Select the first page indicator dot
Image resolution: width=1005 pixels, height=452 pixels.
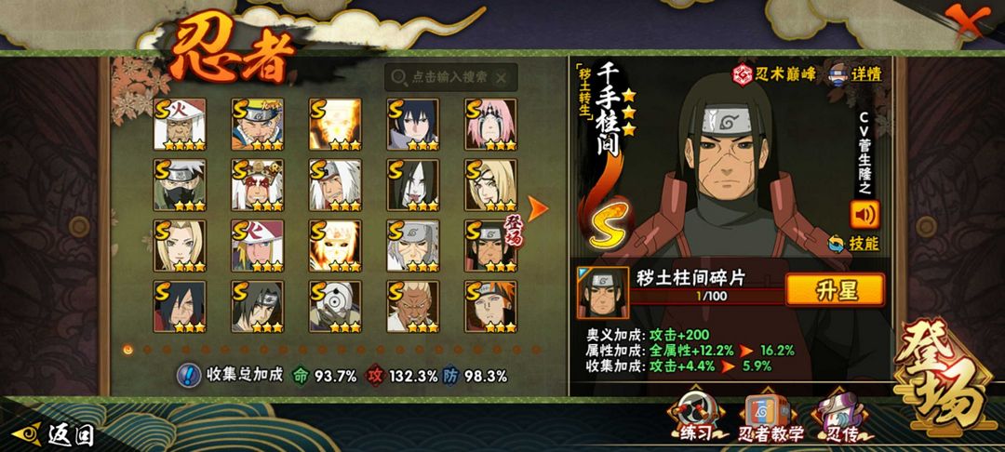128,350
